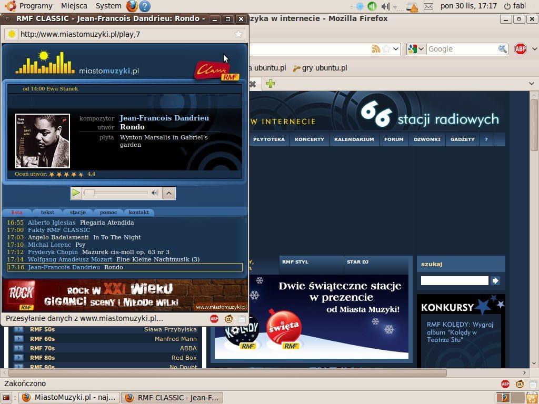Open the fabi user session menu
The height and width of the screenshot is (404, 539).
tap(515, 6)
